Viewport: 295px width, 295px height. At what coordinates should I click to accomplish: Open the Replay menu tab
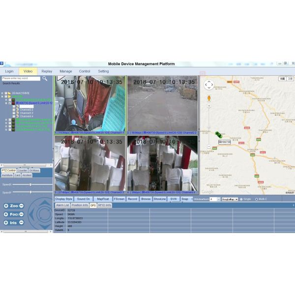[x=47, y=71]
